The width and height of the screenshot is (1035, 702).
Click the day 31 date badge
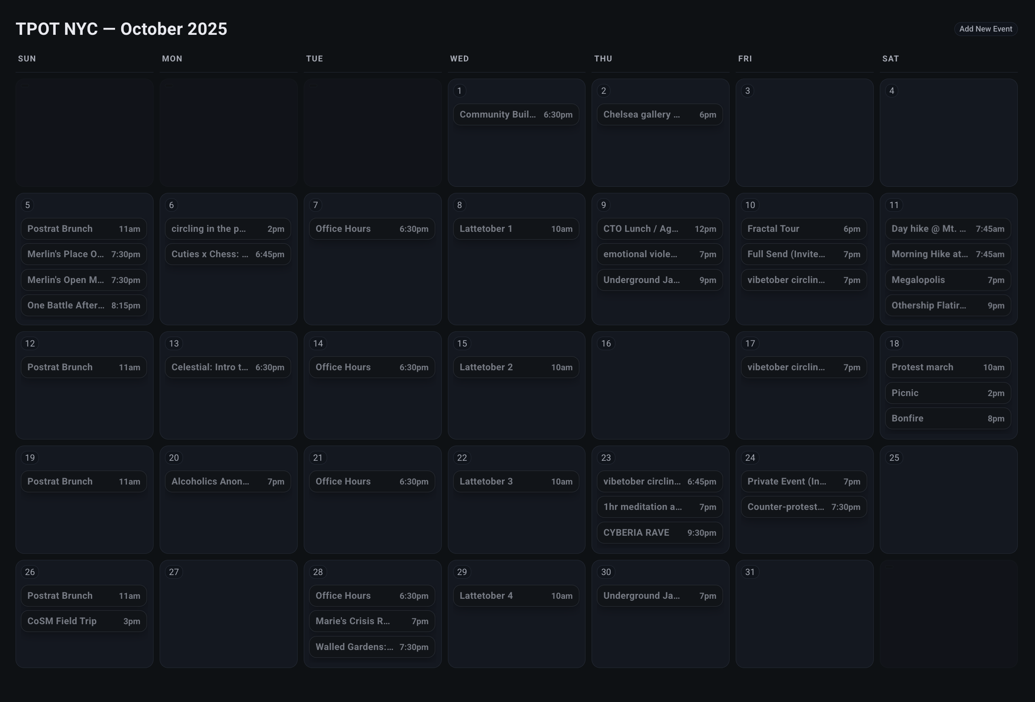[750, 572]
